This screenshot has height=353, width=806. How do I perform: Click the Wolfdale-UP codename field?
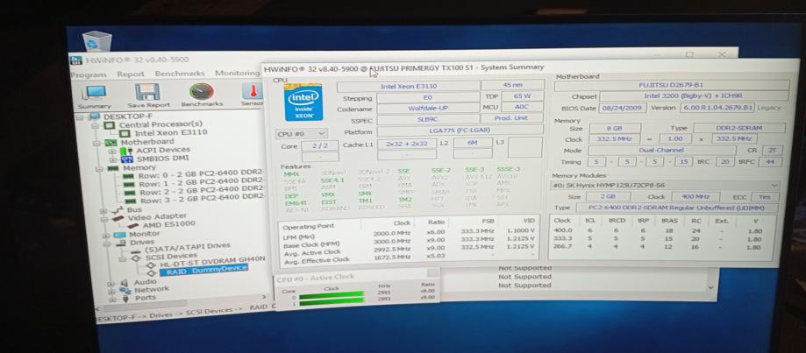click(429, 109)
